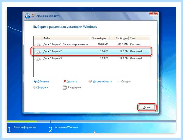Click the drive icon for Диск 0 Раздел 1
This screenshot has width=183, height=140.
pos(38,44)
